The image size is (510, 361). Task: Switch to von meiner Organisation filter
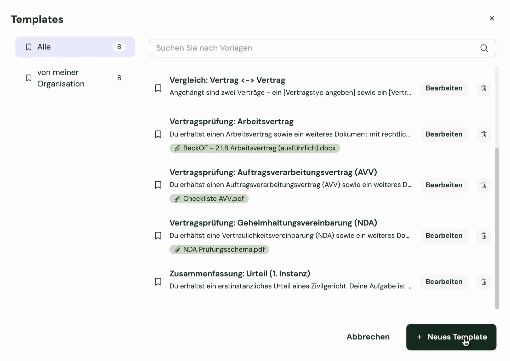(x=75, y=78)
